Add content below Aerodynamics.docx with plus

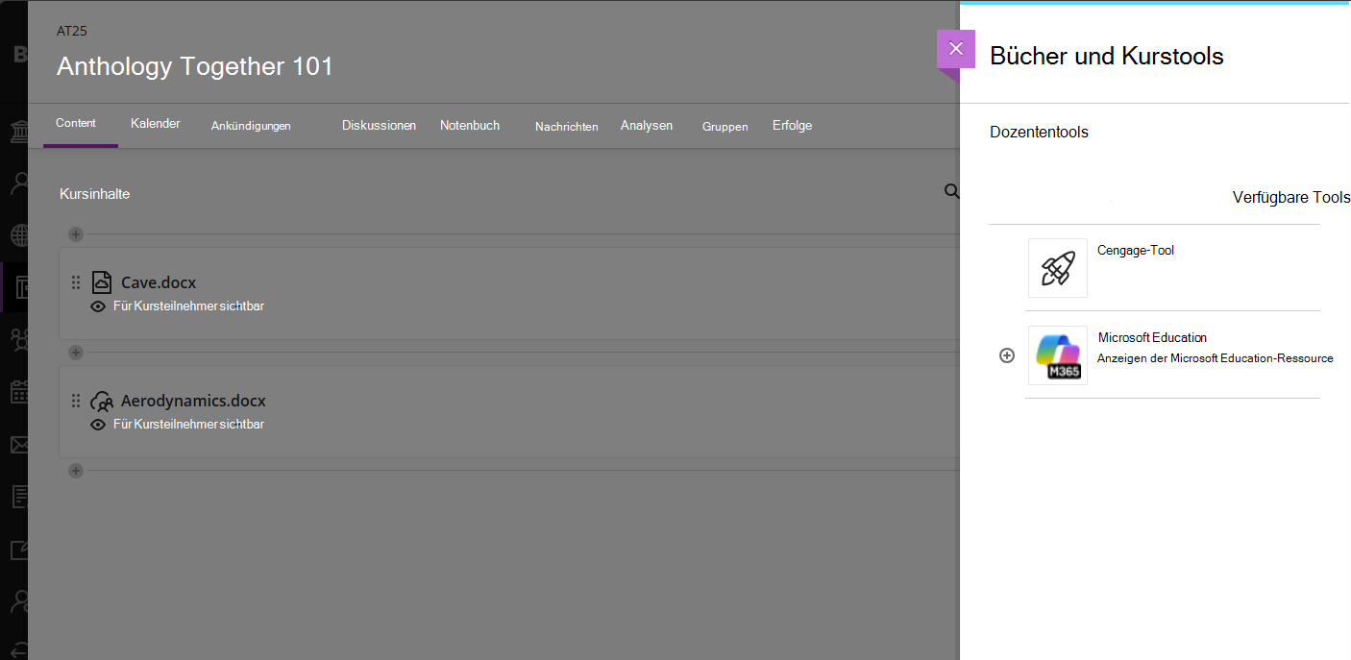coord(76,471)
